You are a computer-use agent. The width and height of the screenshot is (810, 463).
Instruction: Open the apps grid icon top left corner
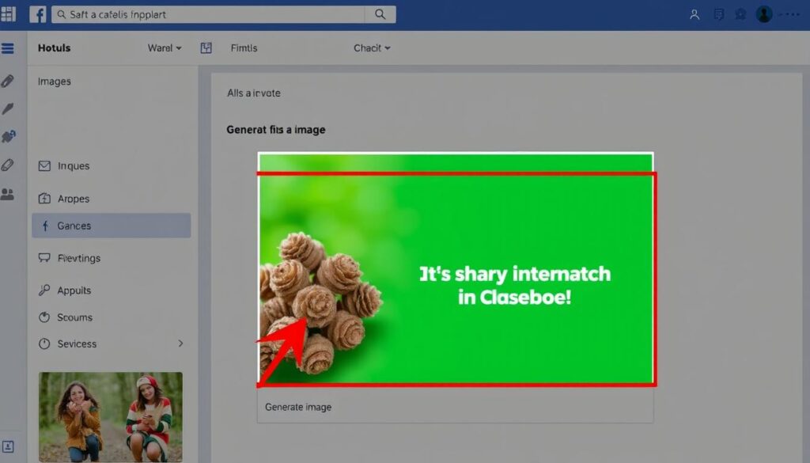(10, 13)
